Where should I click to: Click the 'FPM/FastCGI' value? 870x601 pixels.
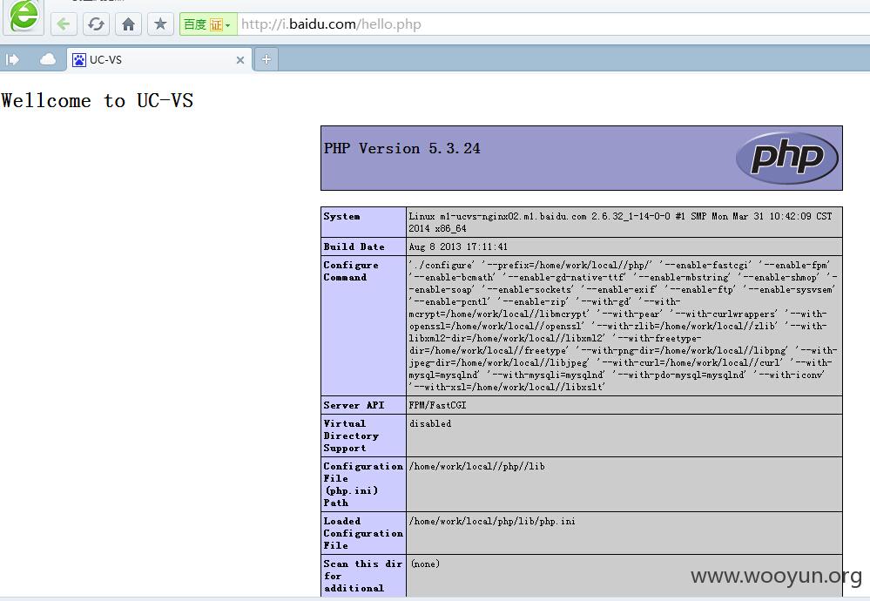point(438,405)
